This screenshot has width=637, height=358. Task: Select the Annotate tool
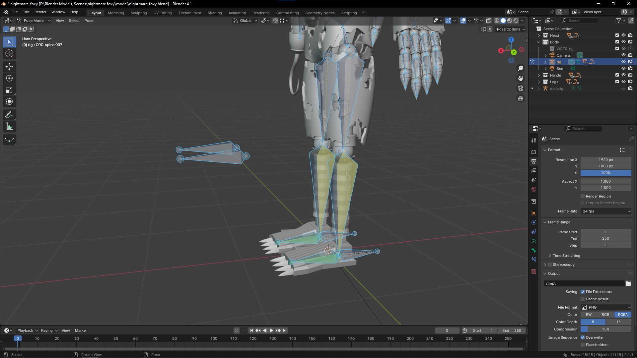9,115
